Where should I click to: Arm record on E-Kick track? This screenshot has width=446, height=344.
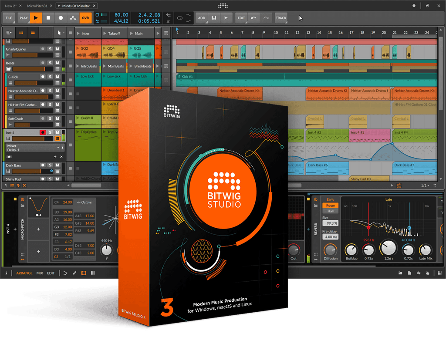pyautogui.click(x=43, y=77)
